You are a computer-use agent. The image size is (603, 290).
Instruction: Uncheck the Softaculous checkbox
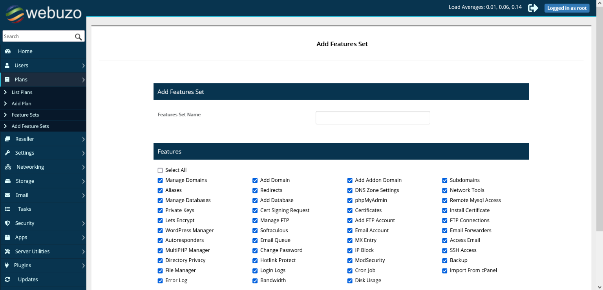(x=255, y=231)
